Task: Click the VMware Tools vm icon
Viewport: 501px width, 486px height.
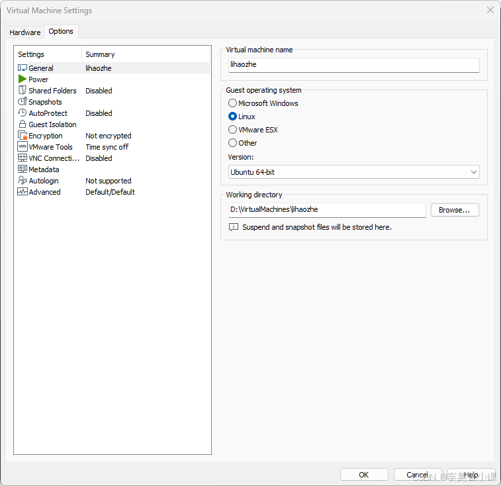Action: point(23,146)
